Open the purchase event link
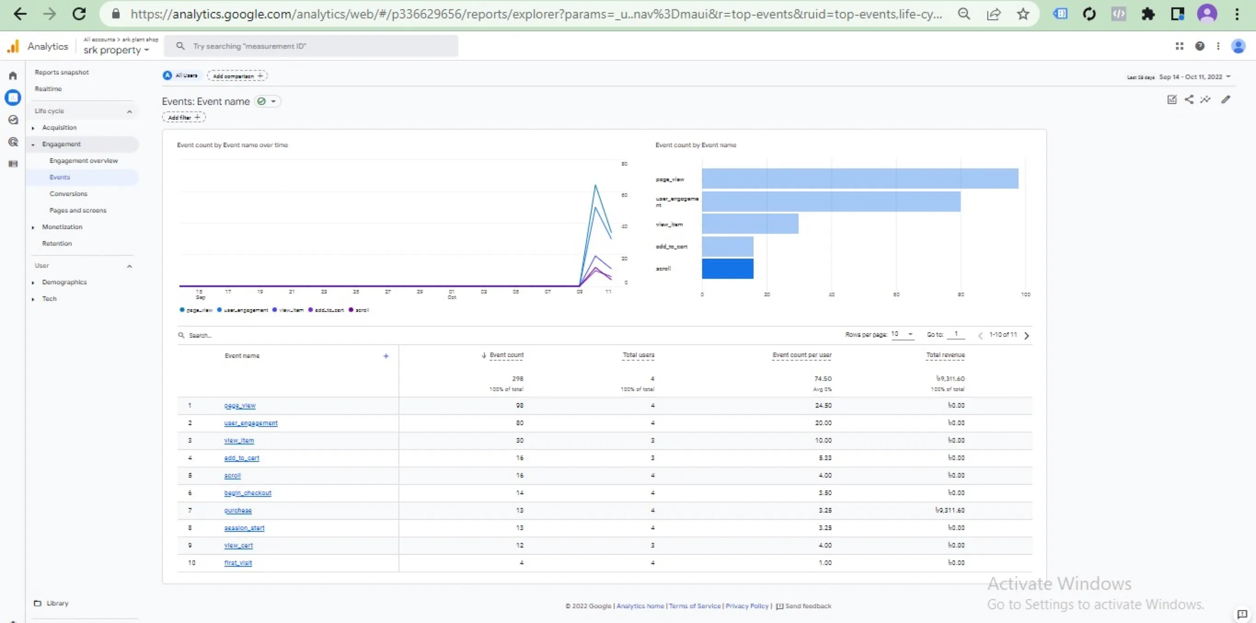The image size is (1256, 623). [x=237, y=510]
